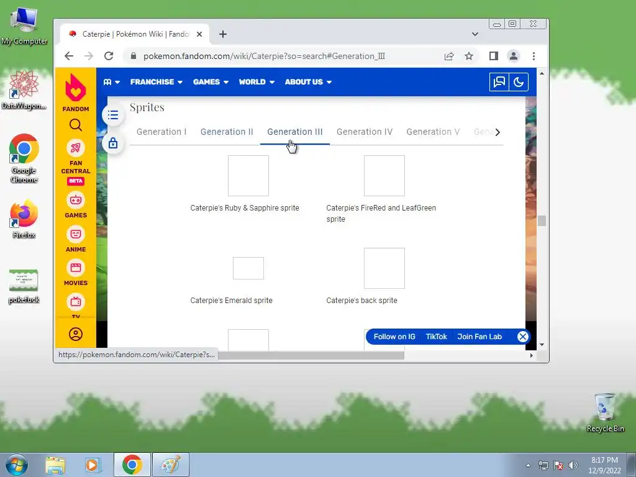The height and width of the screenshot is (477, 636).
Task: Click the Sprites section heading
Action: click(x=147, y=107)
